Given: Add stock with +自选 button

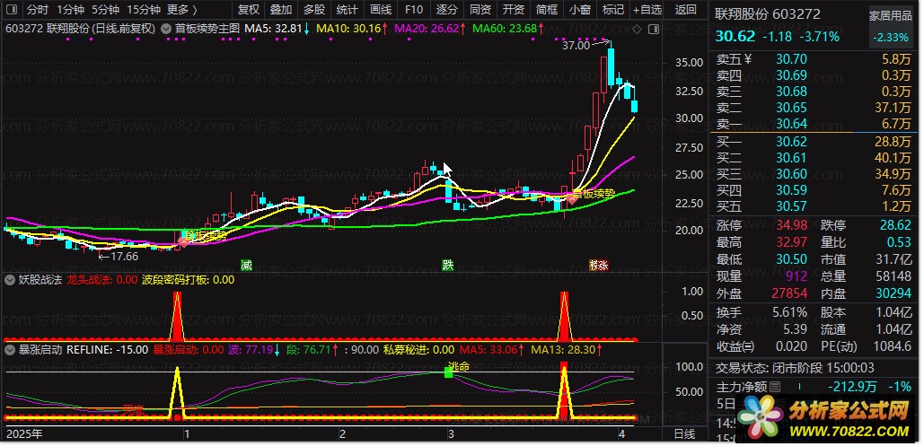Looking at the screenshot, I should coord(647,10).
